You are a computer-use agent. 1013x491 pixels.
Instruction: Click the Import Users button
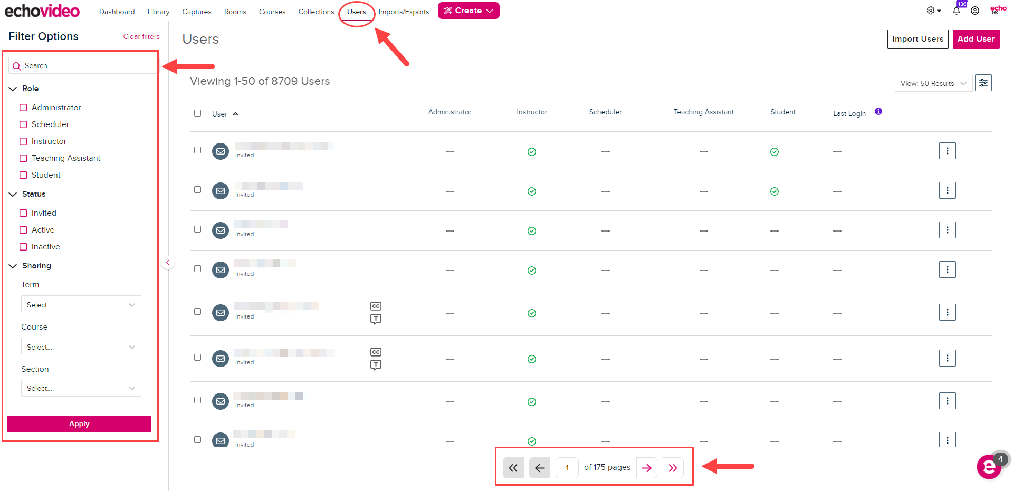(x=918, y=39)
